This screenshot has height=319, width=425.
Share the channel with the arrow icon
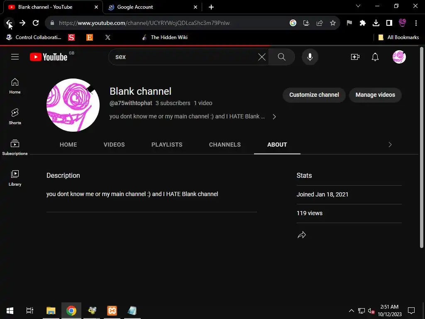301,235
